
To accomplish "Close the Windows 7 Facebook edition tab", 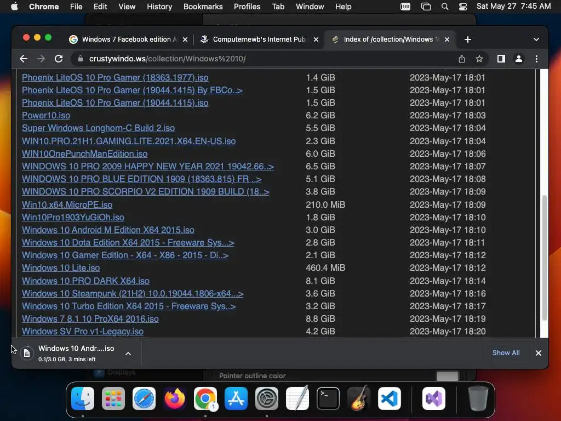I will (x=185, y=39).
